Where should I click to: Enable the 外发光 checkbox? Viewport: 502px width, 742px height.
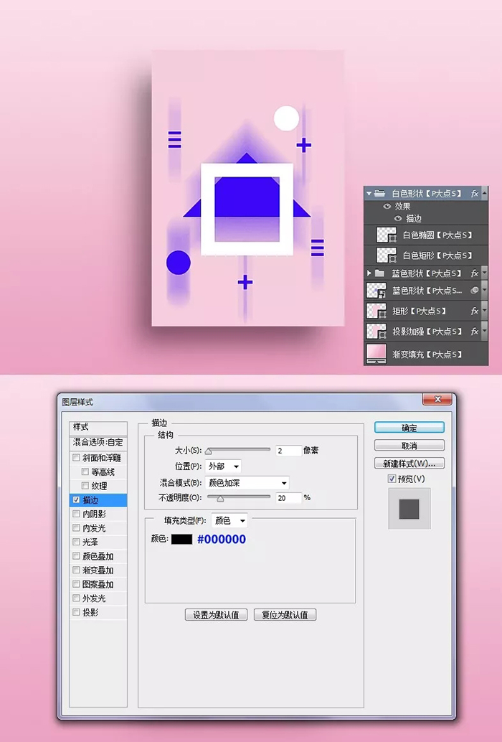(76, 598)
